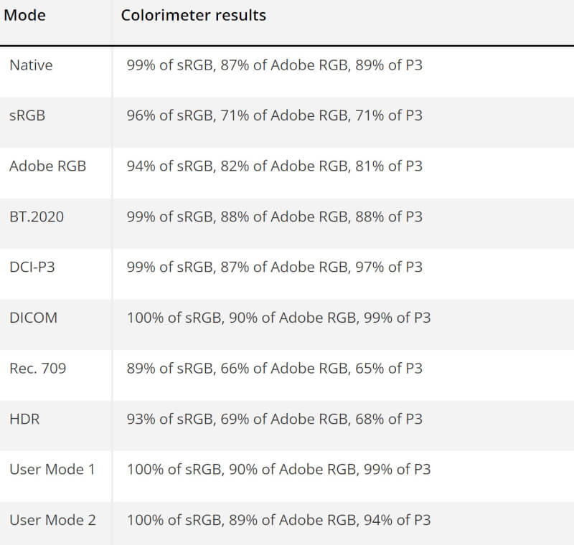Click results reading 89% of sRGB
Viewport: 574px width, 545px height.
(x=274, y=368)
